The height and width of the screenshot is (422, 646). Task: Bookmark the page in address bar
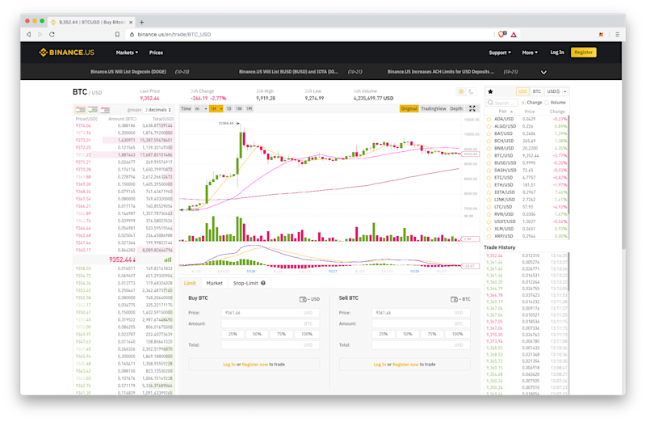click(x=117, y=34)
